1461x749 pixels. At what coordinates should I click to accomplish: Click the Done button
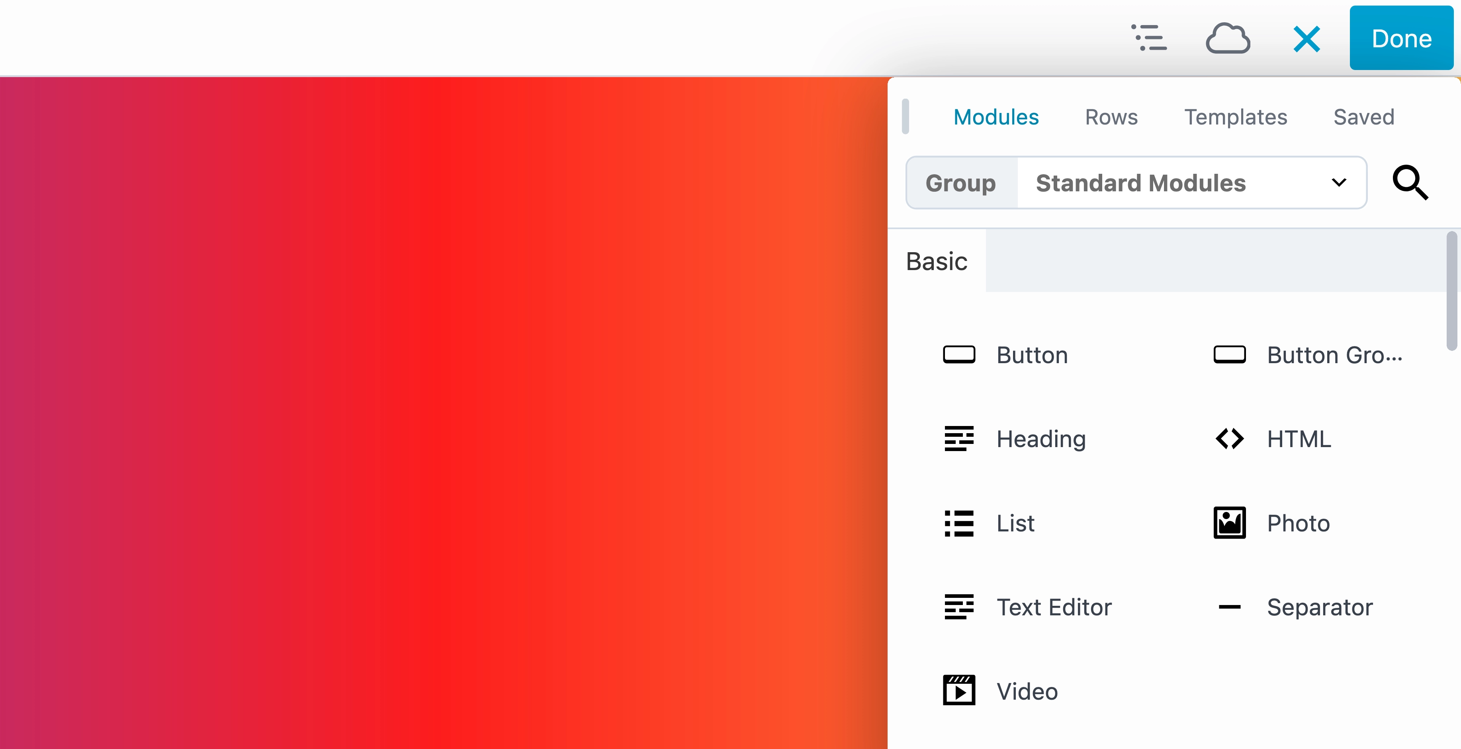click(x=1401, y=38)
